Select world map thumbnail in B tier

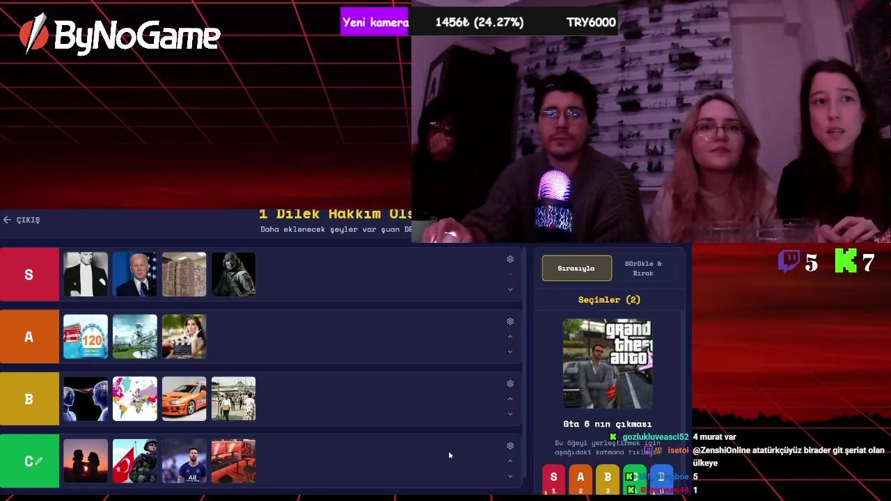[135, 399]
